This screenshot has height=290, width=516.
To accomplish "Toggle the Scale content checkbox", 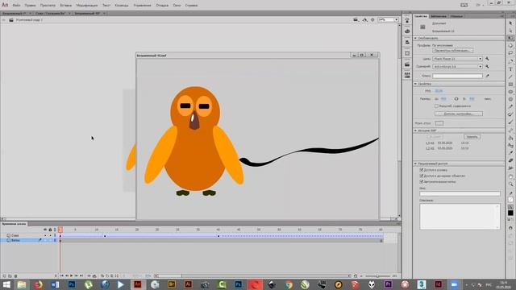I will (436, 106).
